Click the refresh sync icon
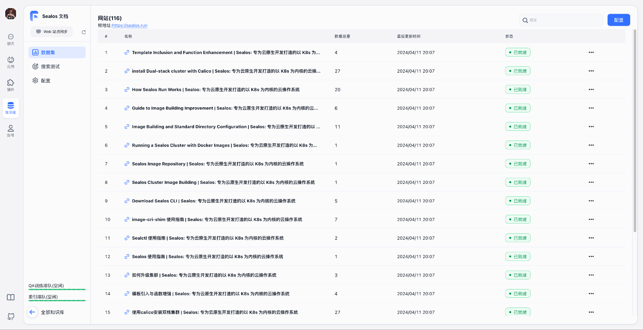The image size is (643, 330). tap(84, 32)
